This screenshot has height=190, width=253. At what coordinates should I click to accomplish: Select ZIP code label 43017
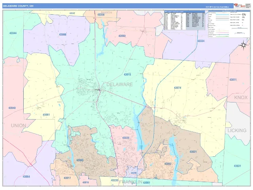[x=67, y=178]
